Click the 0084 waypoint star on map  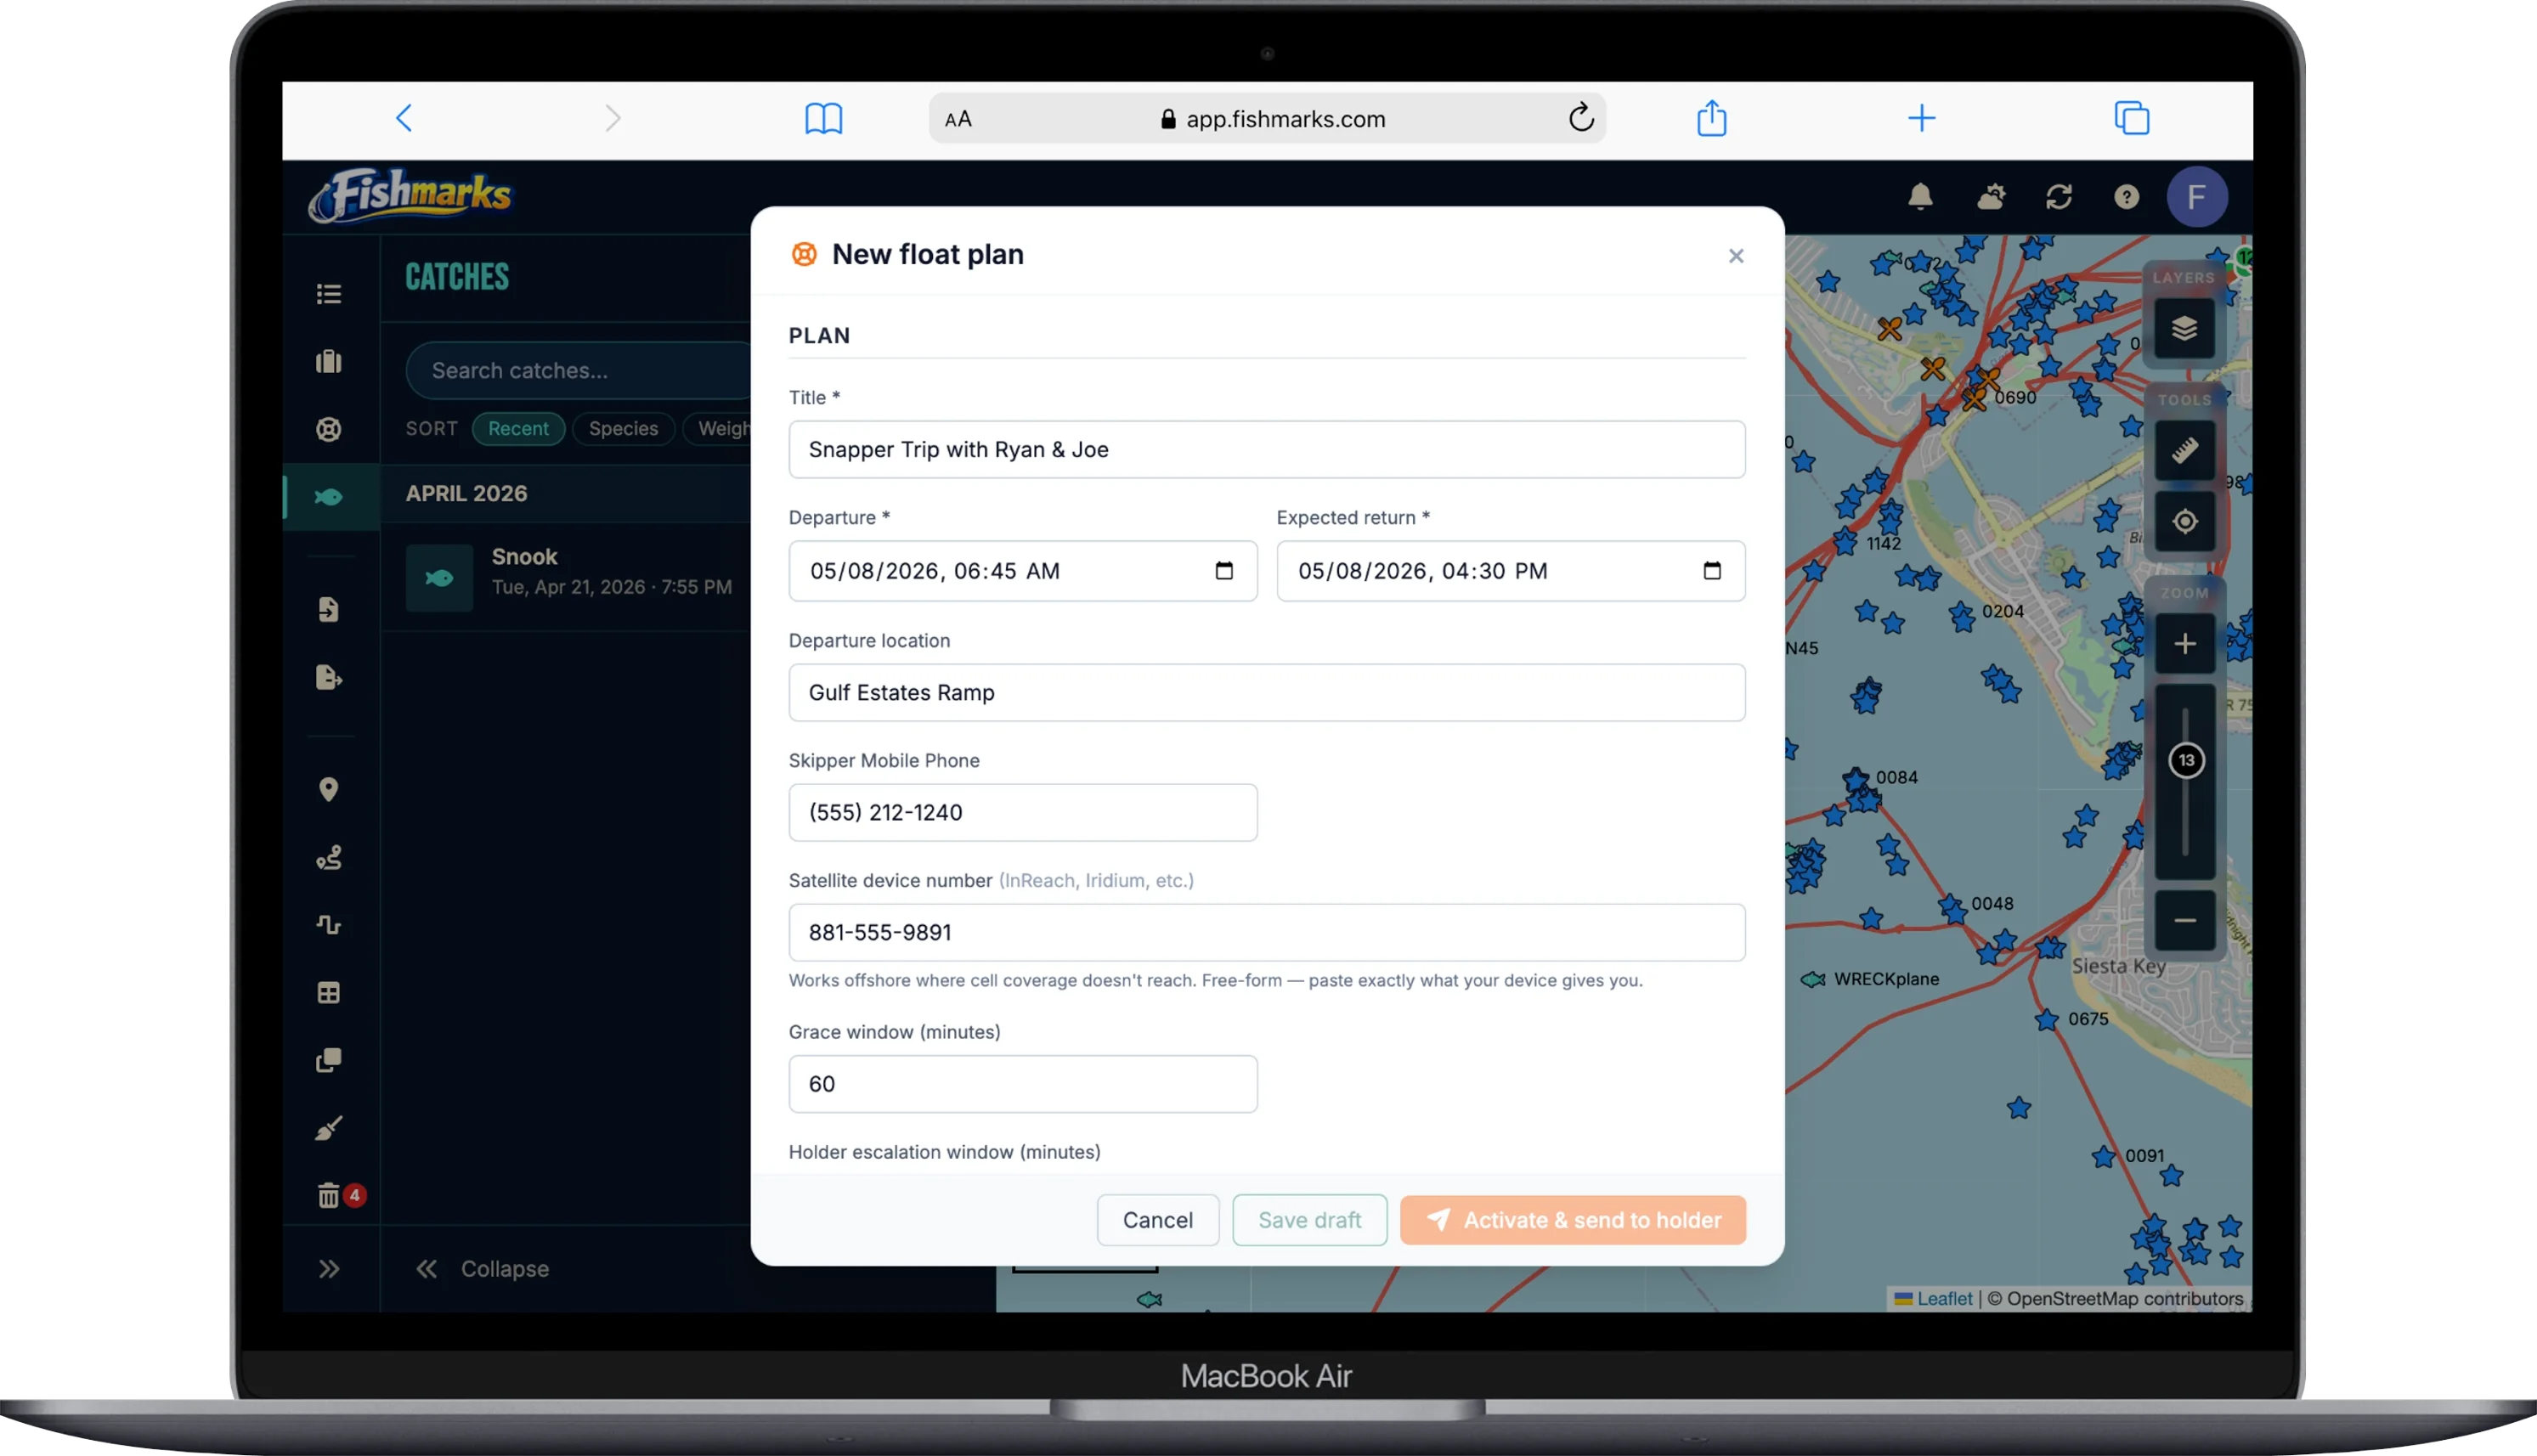click(x=1855, y=779)
